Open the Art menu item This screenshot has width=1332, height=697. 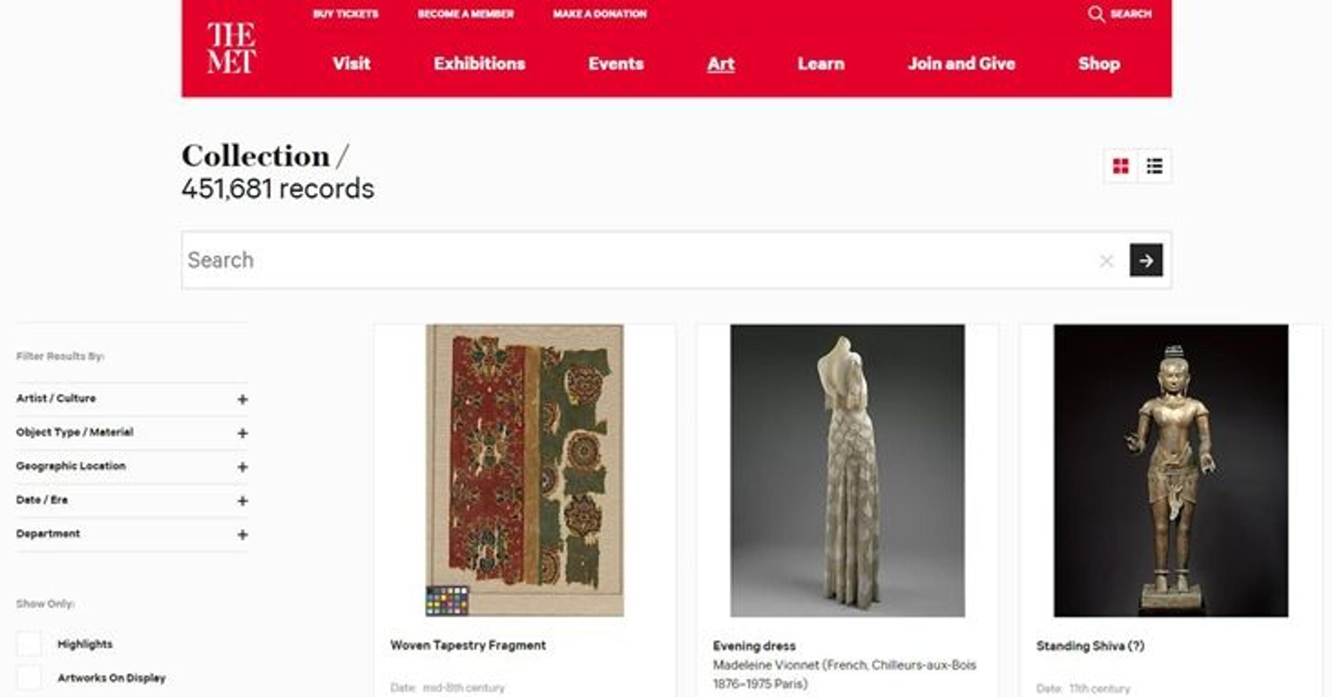click(721, 63)
